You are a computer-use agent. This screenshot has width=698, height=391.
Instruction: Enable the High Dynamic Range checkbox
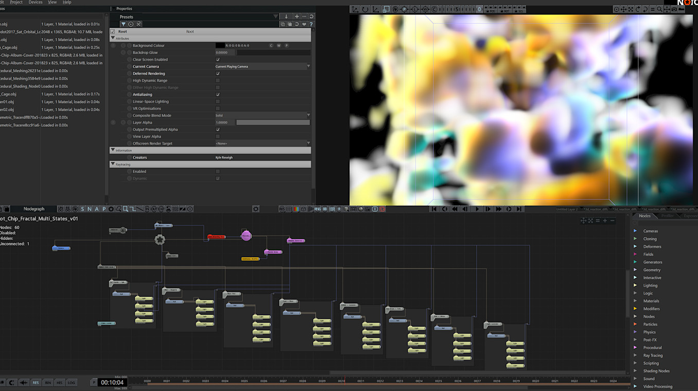(218, 80)
